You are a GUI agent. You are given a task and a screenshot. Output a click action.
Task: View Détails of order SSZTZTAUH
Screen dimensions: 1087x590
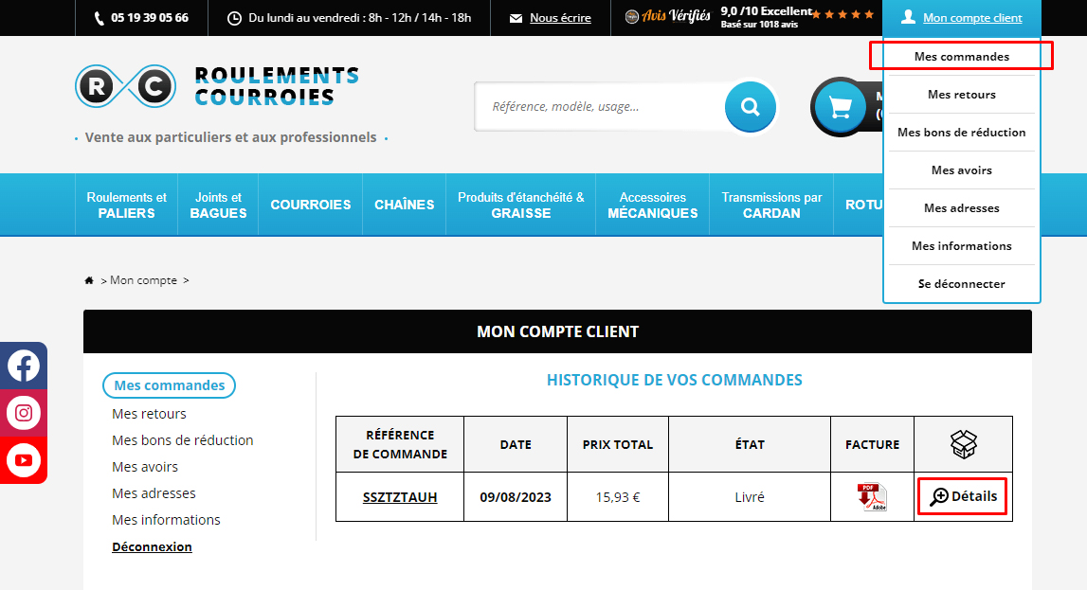(963, 496)
